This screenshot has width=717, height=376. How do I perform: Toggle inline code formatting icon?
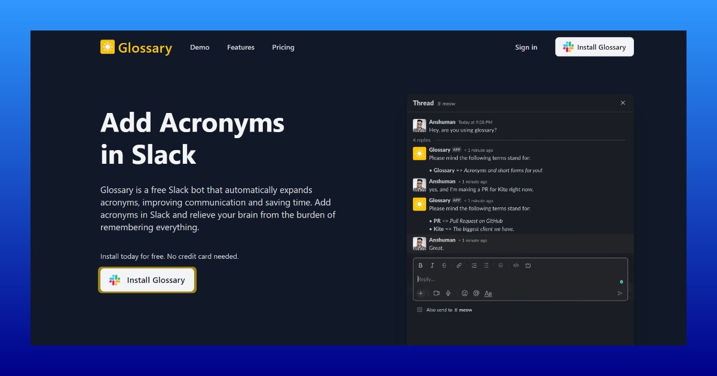[516, 265]
